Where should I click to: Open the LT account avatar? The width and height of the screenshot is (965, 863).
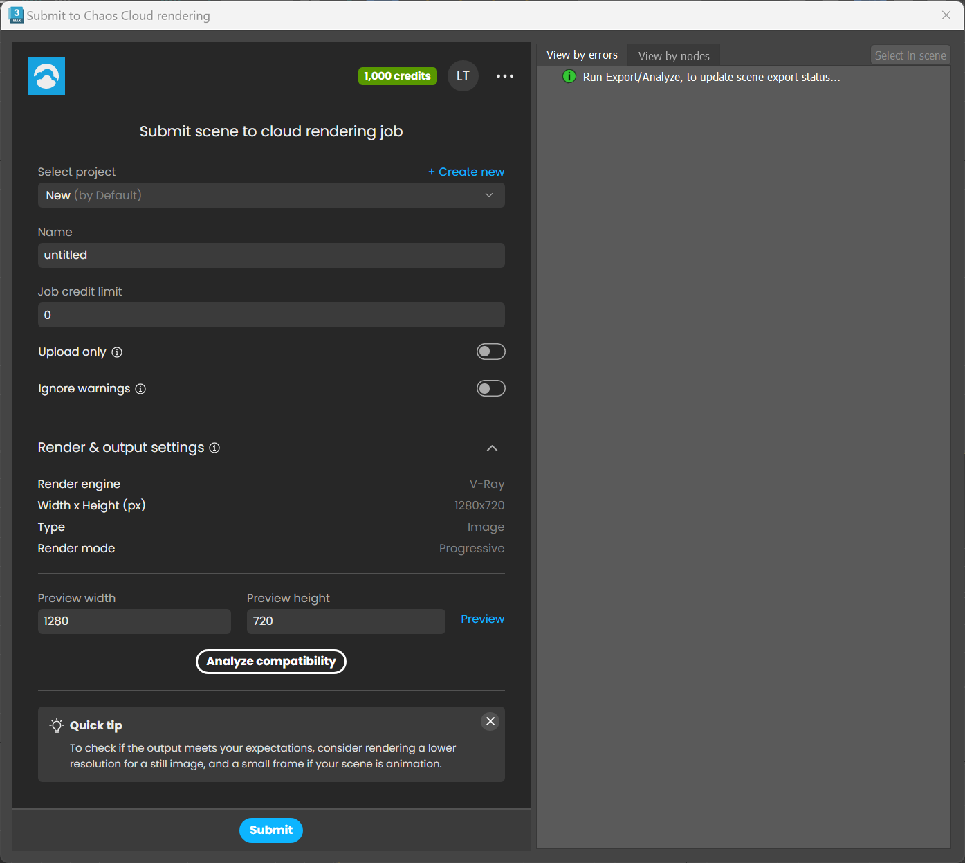coord(463,76)
